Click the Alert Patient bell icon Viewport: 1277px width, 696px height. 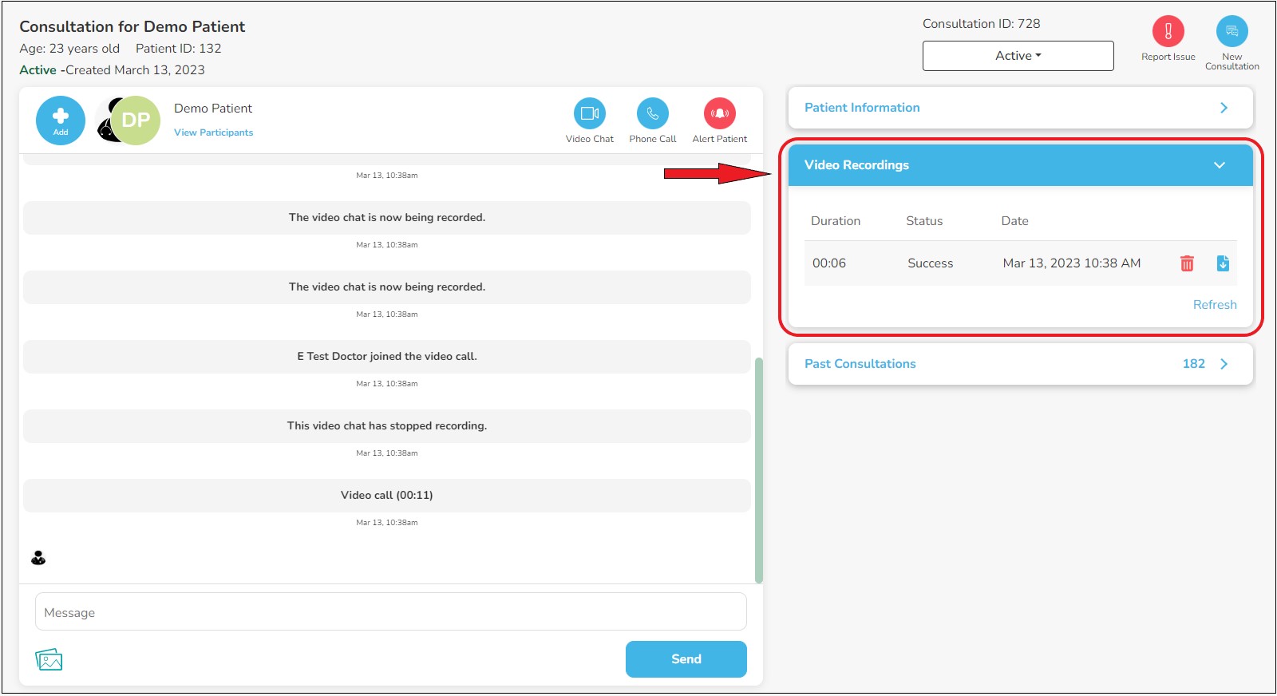coord(719,113)
